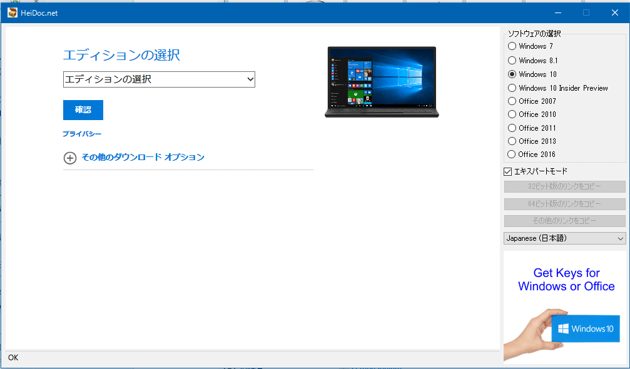
Task: Select the Office 2016 radio button
Action: pos(512,154)
